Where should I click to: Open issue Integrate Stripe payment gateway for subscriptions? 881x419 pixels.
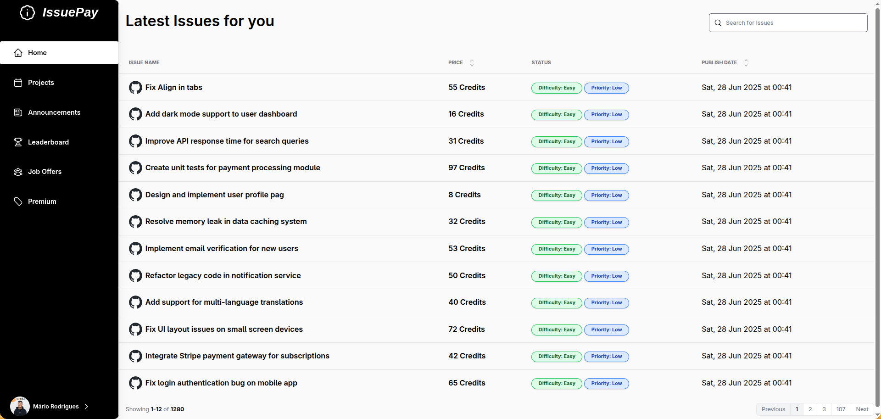click(237, 356)
